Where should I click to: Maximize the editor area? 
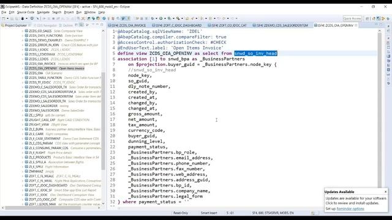pyautogui.click(x=381, y=25)
